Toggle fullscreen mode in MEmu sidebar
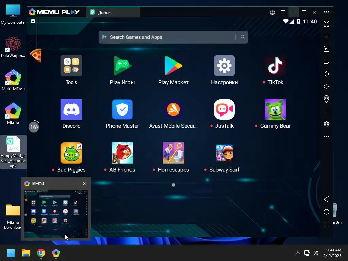The image size is (348, 261). (x=326, y=24)
